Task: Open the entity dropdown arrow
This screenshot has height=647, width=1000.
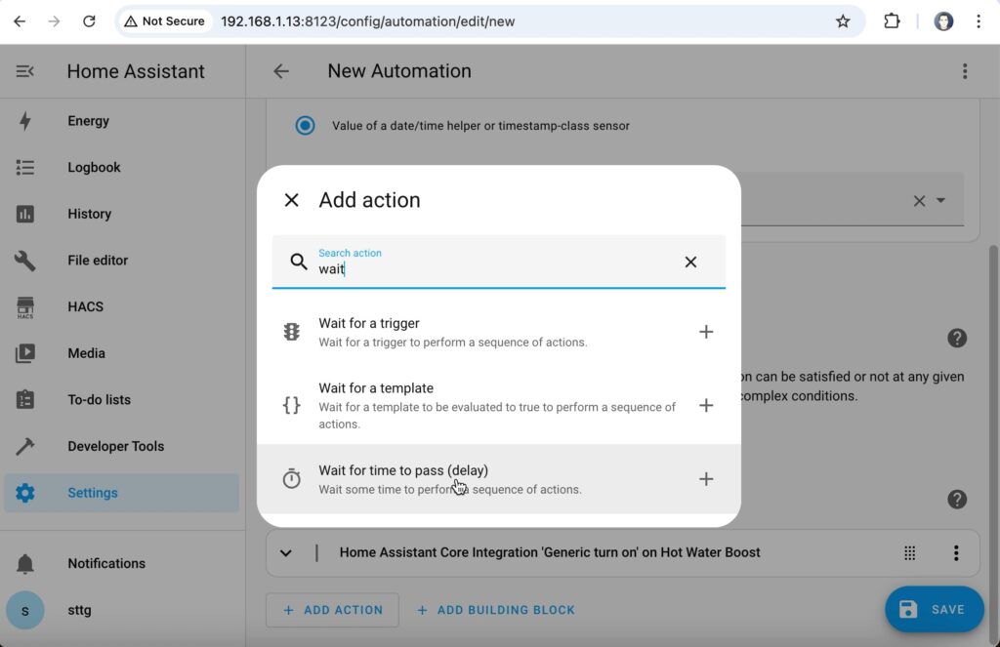Action: coord(940,200)
